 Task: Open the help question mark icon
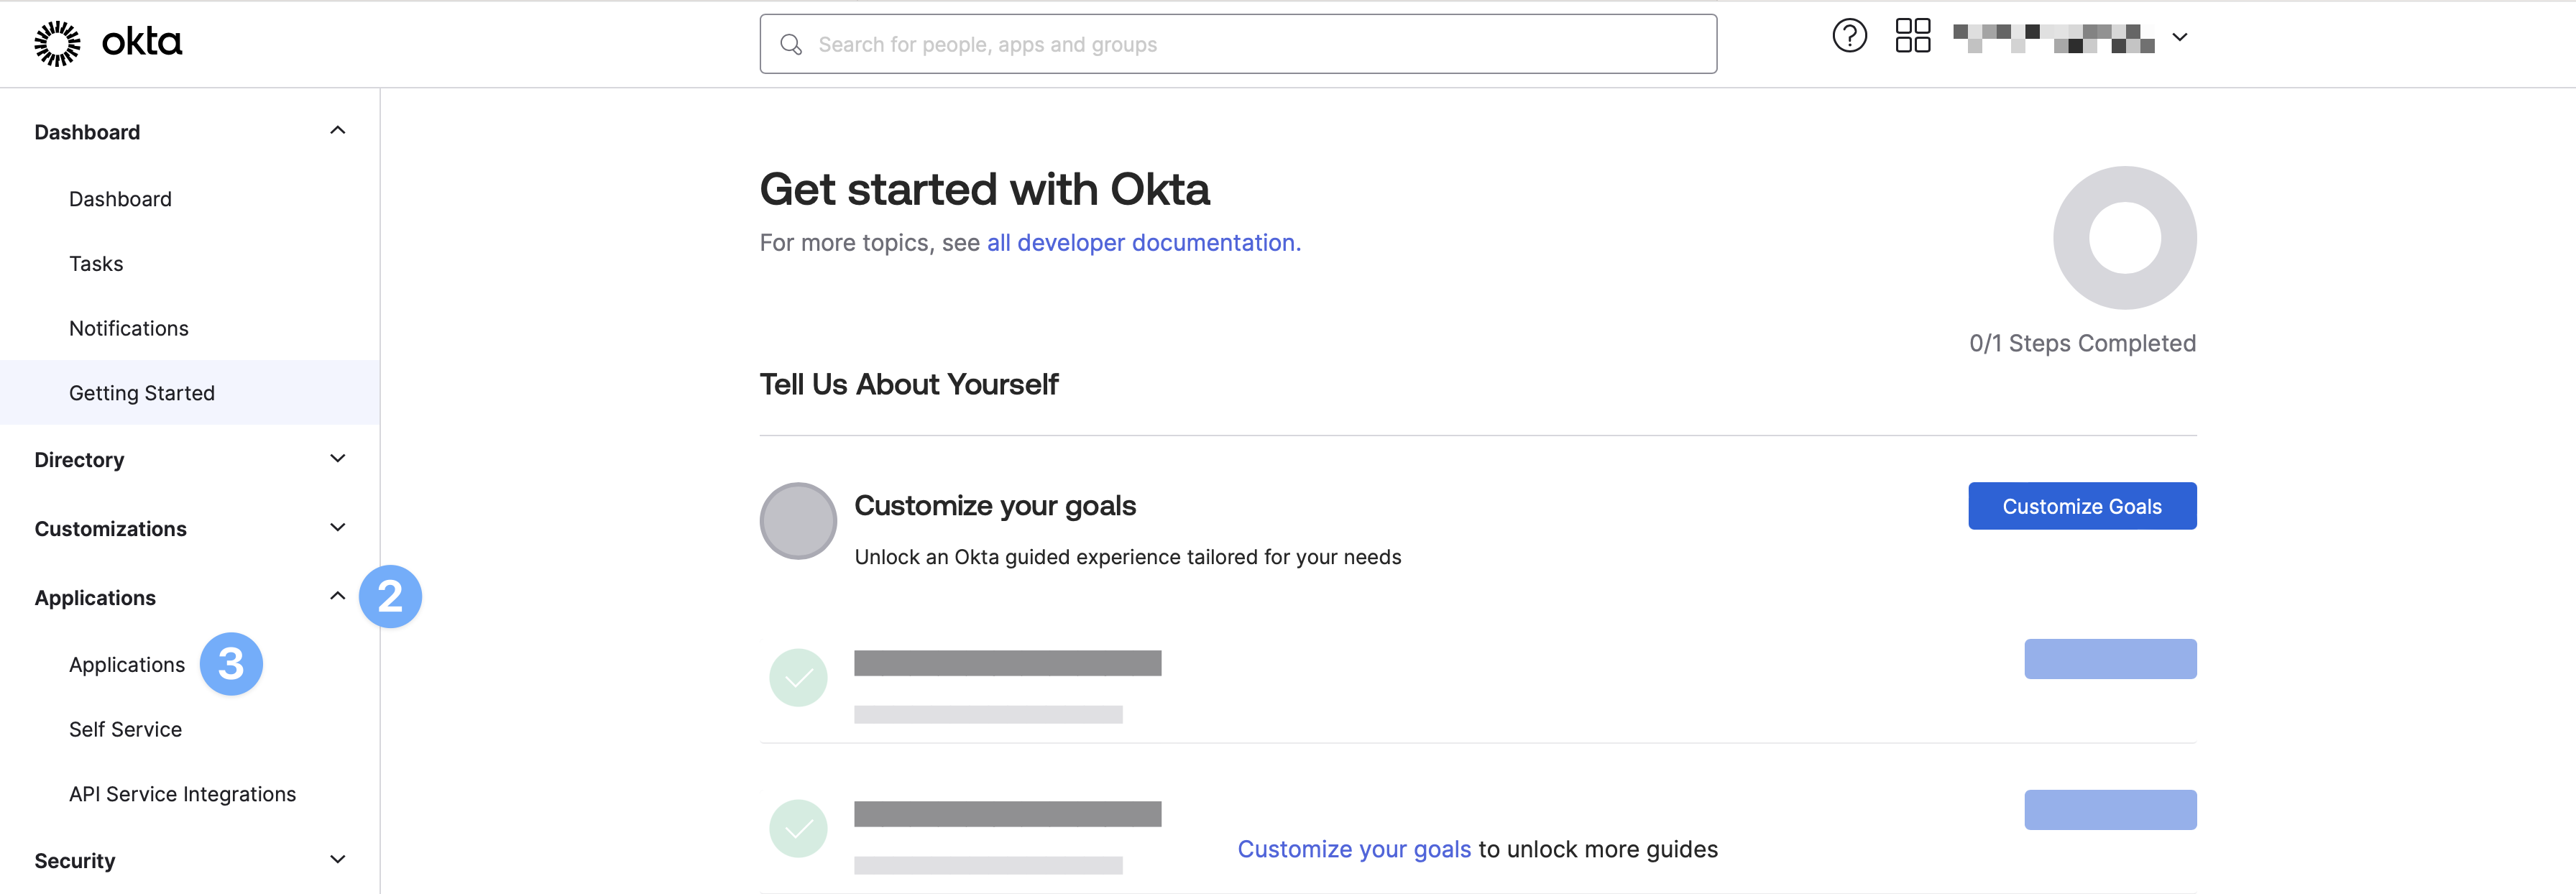click(1849, 35)
